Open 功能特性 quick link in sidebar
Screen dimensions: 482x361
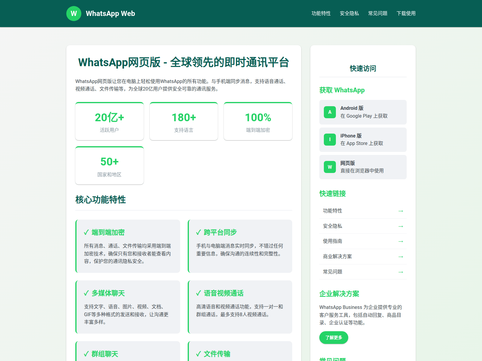(363, 211)
